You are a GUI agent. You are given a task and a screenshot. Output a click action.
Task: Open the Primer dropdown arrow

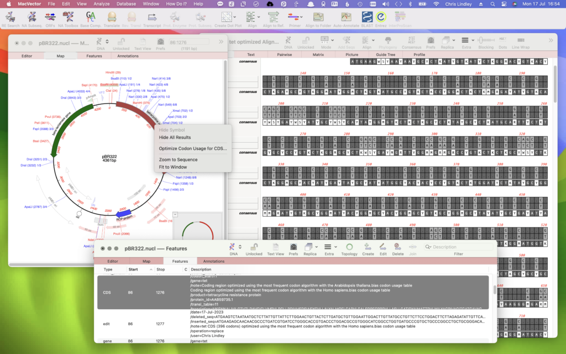(x=301, y=17)
